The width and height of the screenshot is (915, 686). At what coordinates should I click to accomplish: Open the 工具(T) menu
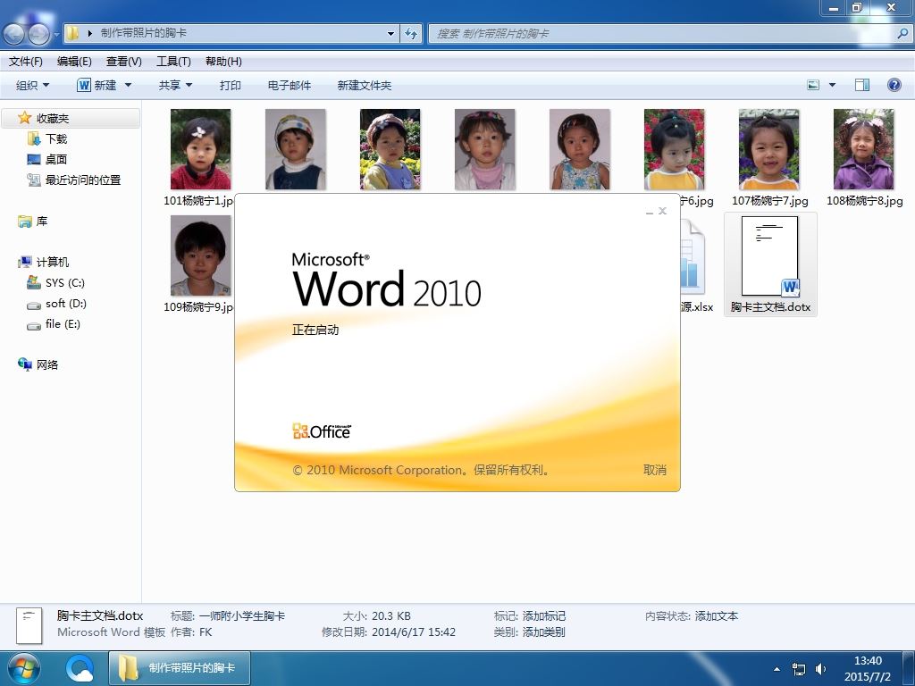173,62
